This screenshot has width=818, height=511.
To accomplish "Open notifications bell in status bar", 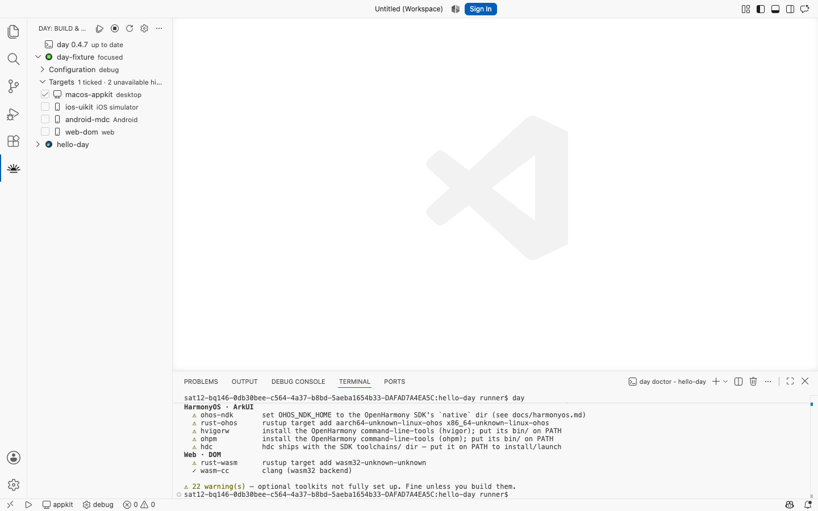I will [x=808, y=505].
